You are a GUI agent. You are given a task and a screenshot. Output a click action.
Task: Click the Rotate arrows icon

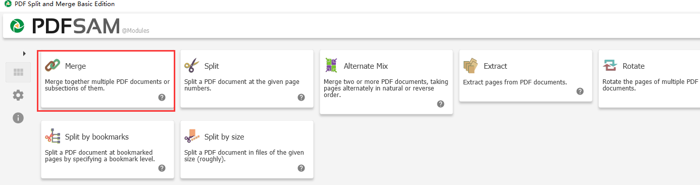610,66
